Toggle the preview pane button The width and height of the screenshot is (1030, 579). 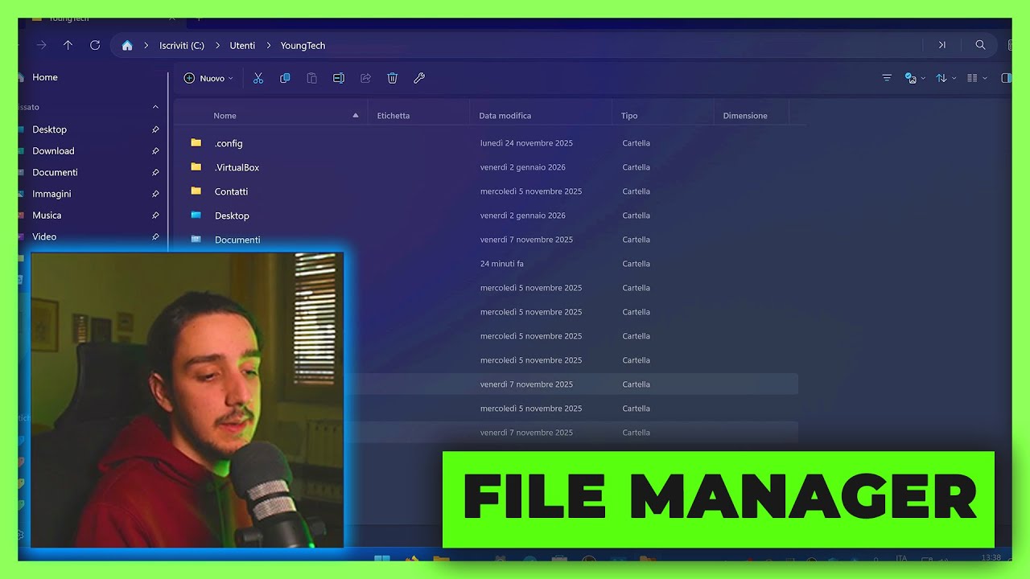[x=1006, y=78]
